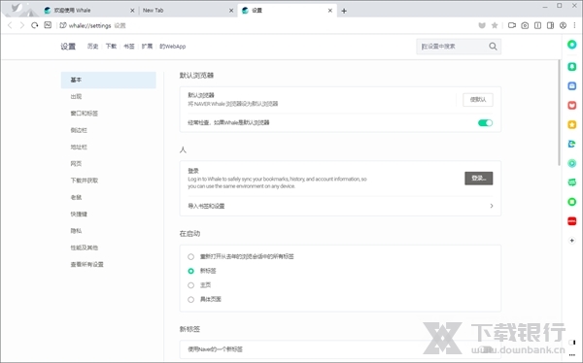The image size is (583, 363).
Task: Open the 网页 settings section
Action: pyautogui.click(x=76, y=163)
